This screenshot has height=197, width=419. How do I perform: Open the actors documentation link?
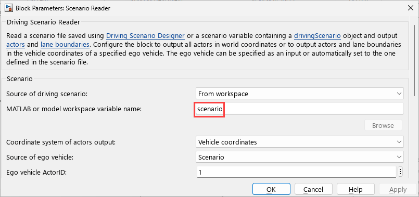(x=16, y=44)
